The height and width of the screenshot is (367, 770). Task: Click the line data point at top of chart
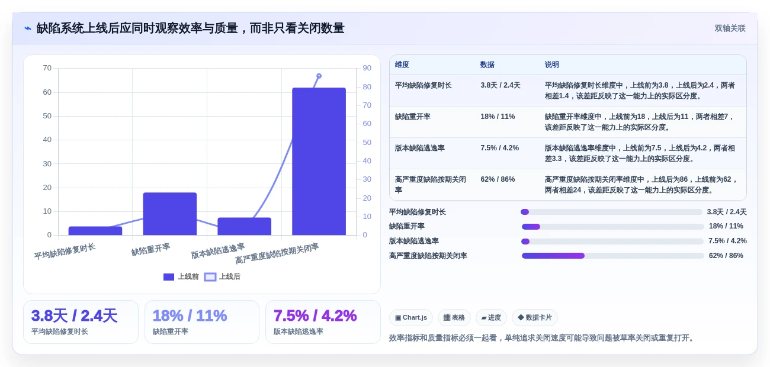(x=319, y=76)
